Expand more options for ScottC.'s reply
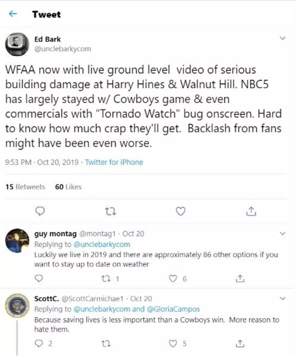Image resolution: width=296 pixels, height=357 pixels. 282,298
